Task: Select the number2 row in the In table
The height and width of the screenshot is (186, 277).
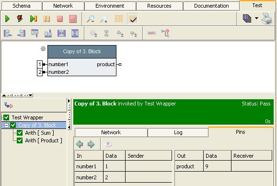Action: [123, 177]
